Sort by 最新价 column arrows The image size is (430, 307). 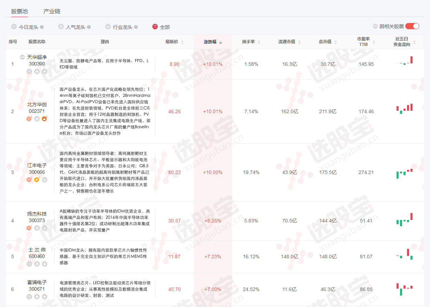(182, 42)
